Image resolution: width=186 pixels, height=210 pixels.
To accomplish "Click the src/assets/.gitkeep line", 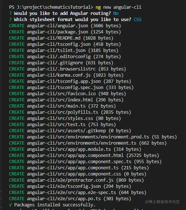I will coord(70,130).
